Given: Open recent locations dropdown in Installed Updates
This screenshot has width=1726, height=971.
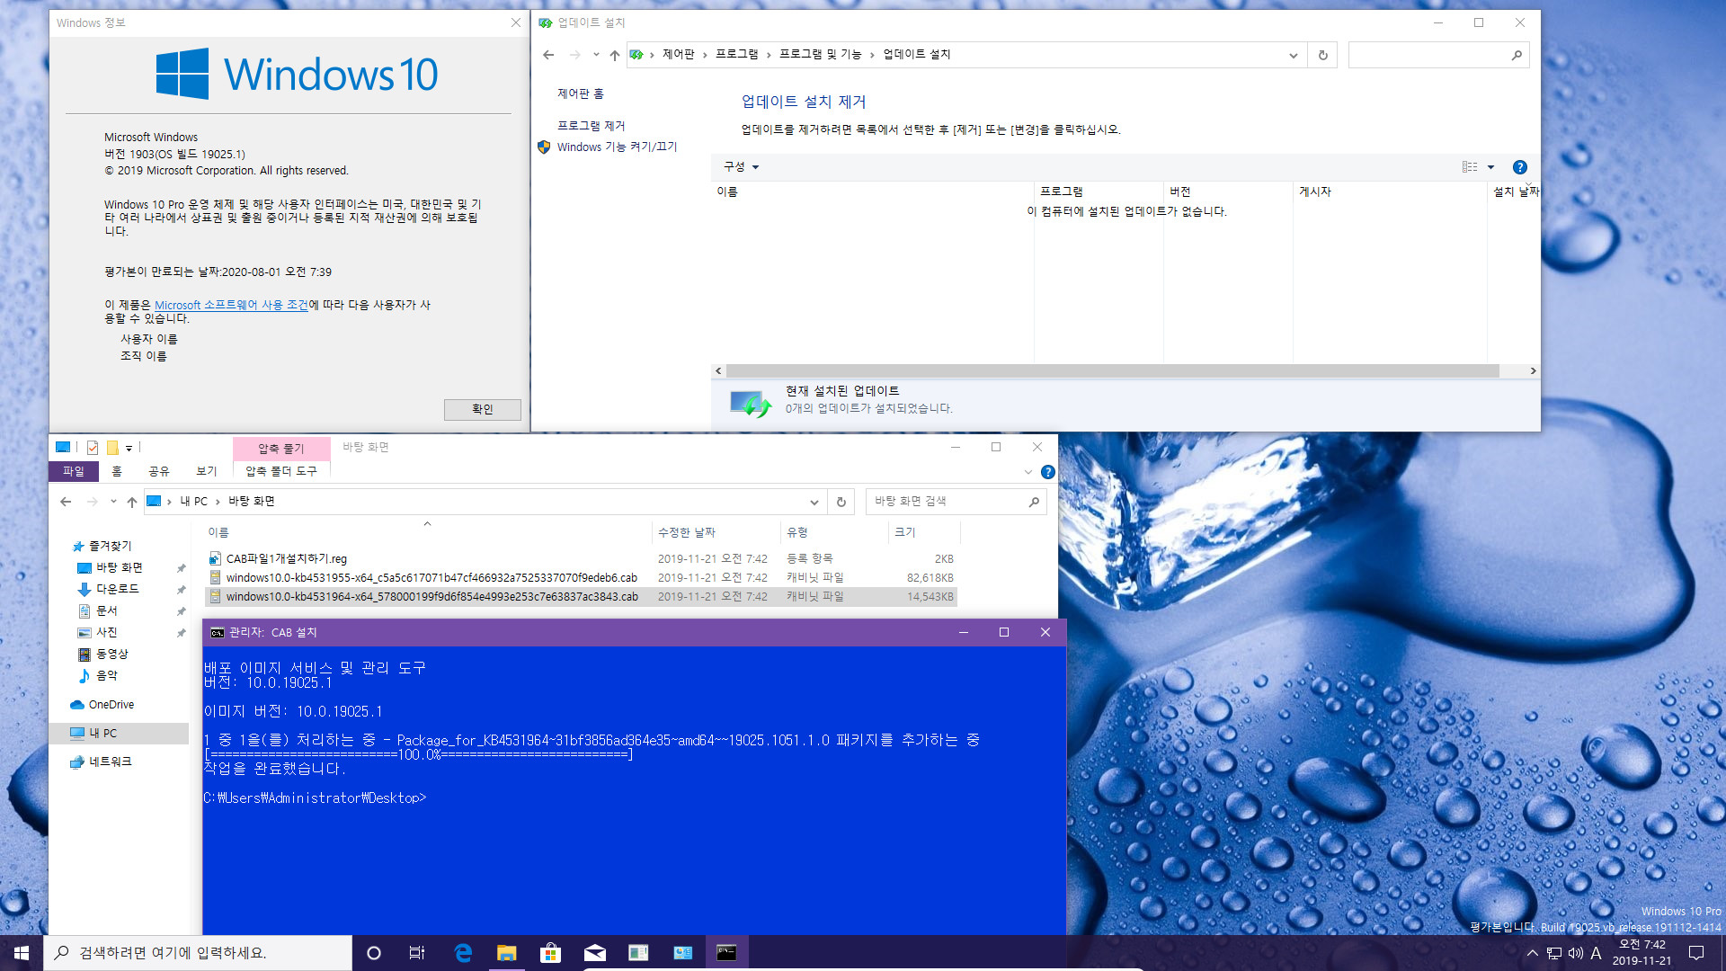Looking at the screenshot, I should tap(596, 55).
